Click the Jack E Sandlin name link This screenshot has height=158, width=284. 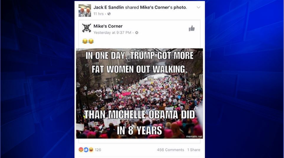(109, 7)
